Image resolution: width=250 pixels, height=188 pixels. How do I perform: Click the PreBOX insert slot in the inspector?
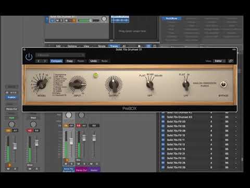point(11,97)
